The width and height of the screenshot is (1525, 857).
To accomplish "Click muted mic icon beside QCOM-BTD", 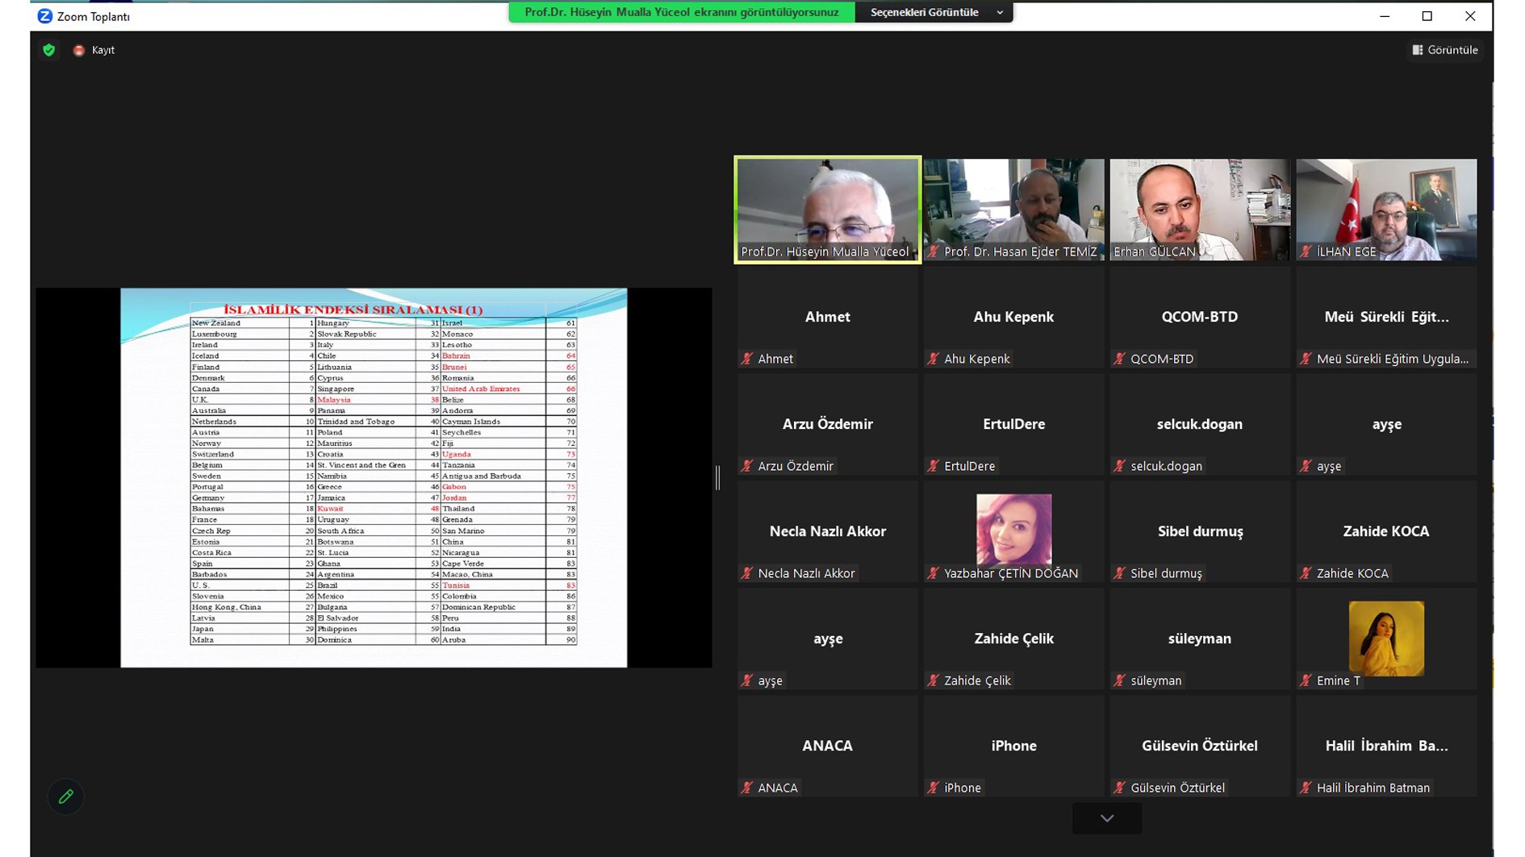I will [x=1119, y=359].
